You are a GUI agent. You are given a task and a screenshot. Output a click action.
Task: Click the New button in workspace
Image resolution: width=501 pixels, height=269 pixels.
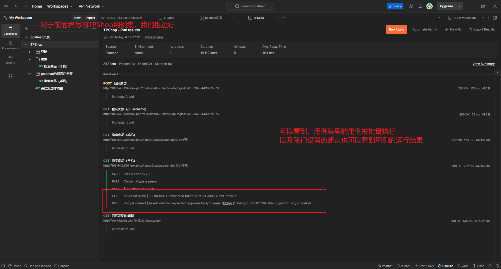click(77, 18)
